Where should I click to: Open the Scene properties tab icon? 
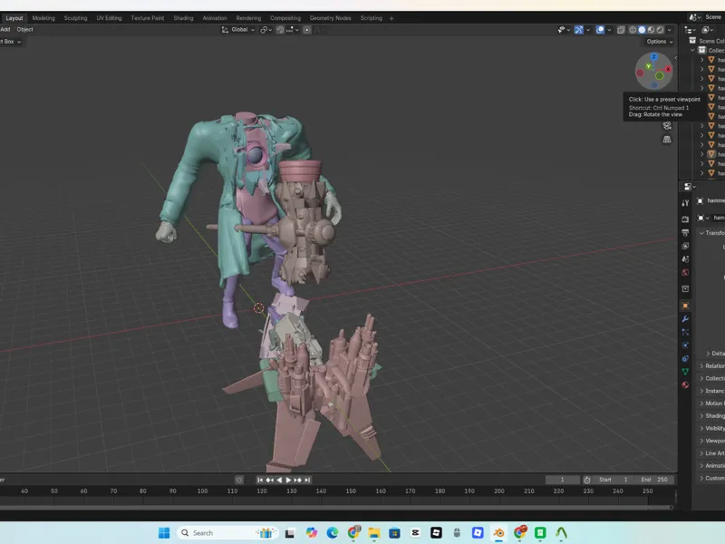point(685,259)
